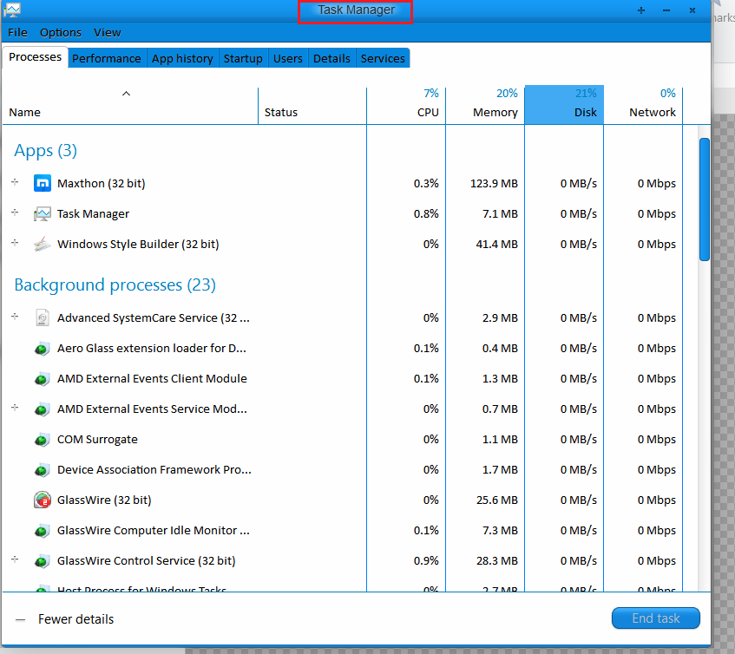Click the End task button

656,618
